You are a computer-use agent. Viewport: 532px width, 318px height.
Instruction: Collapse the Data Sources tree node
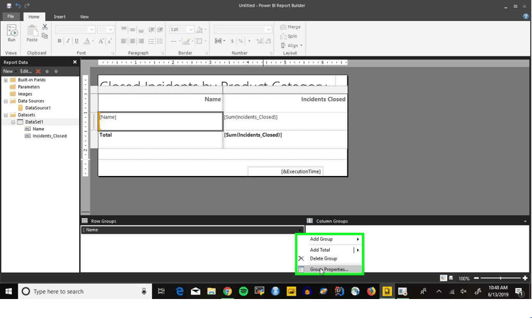pos(6,101)
